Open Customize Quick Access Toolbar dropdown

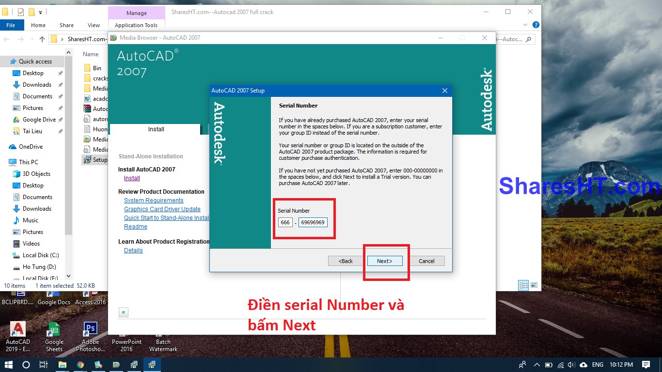click(40, 12)
